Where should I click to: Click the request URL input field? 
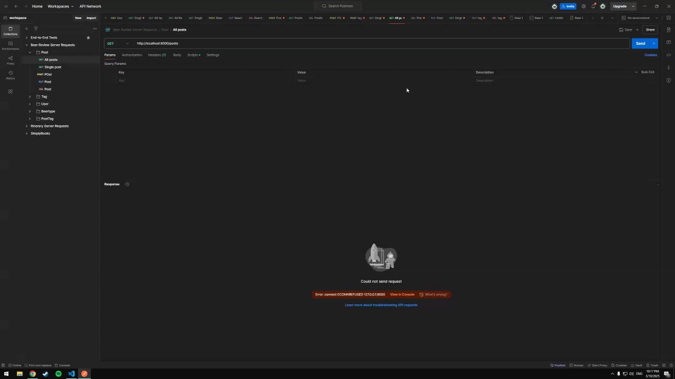381,43
